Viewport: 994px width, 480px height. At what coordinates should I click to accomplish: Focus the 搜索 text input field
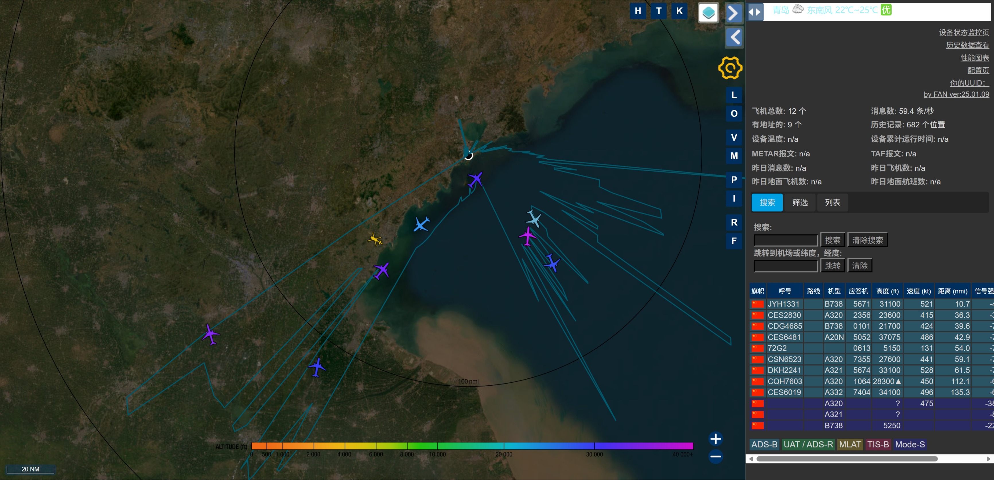(x=786, y=240)
